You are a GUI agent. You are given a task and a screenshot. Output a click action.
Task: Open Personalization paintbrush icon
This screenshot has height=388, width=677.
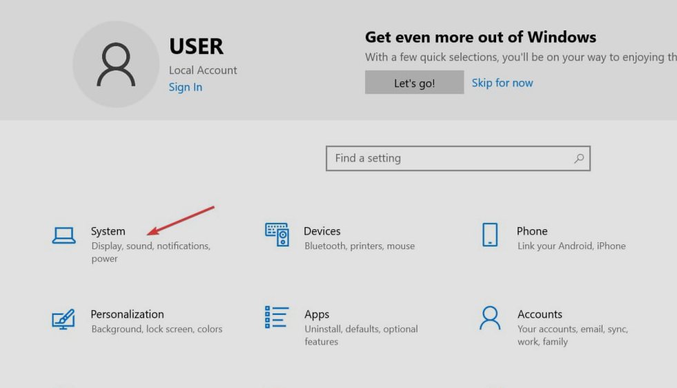[x=63, y=319]
